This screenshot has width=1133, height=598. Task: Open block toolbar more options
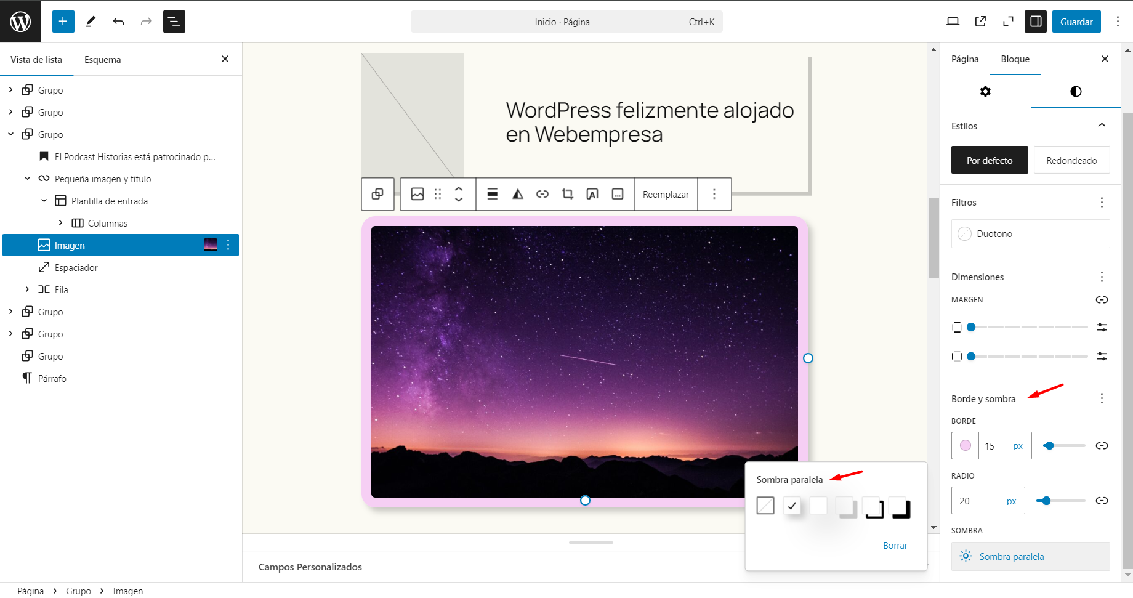[714, 195]
